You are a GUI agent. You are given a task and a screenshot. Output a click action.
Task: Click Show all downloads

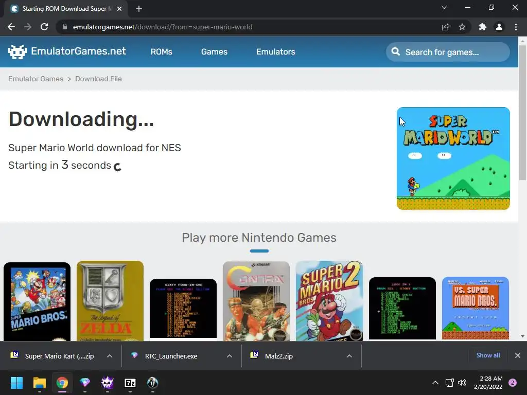[x=488, y=355]
